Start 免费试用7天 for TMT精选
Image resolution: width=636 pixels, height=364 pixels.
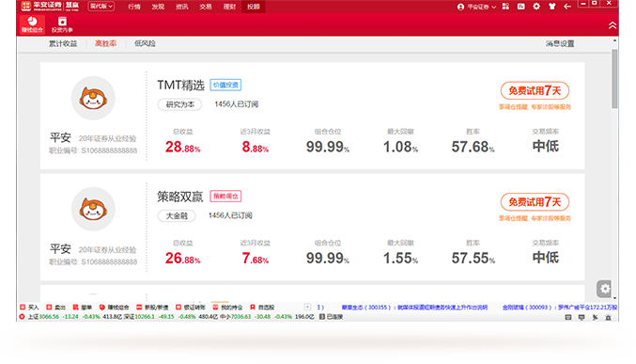[x=535, y=90]
